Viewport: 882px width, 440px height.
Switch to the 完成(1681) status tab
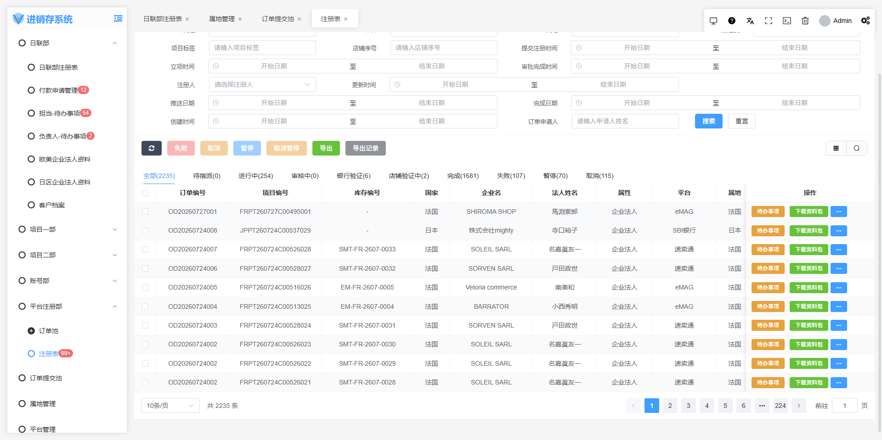pyautogui.click(x=463, y=176)
